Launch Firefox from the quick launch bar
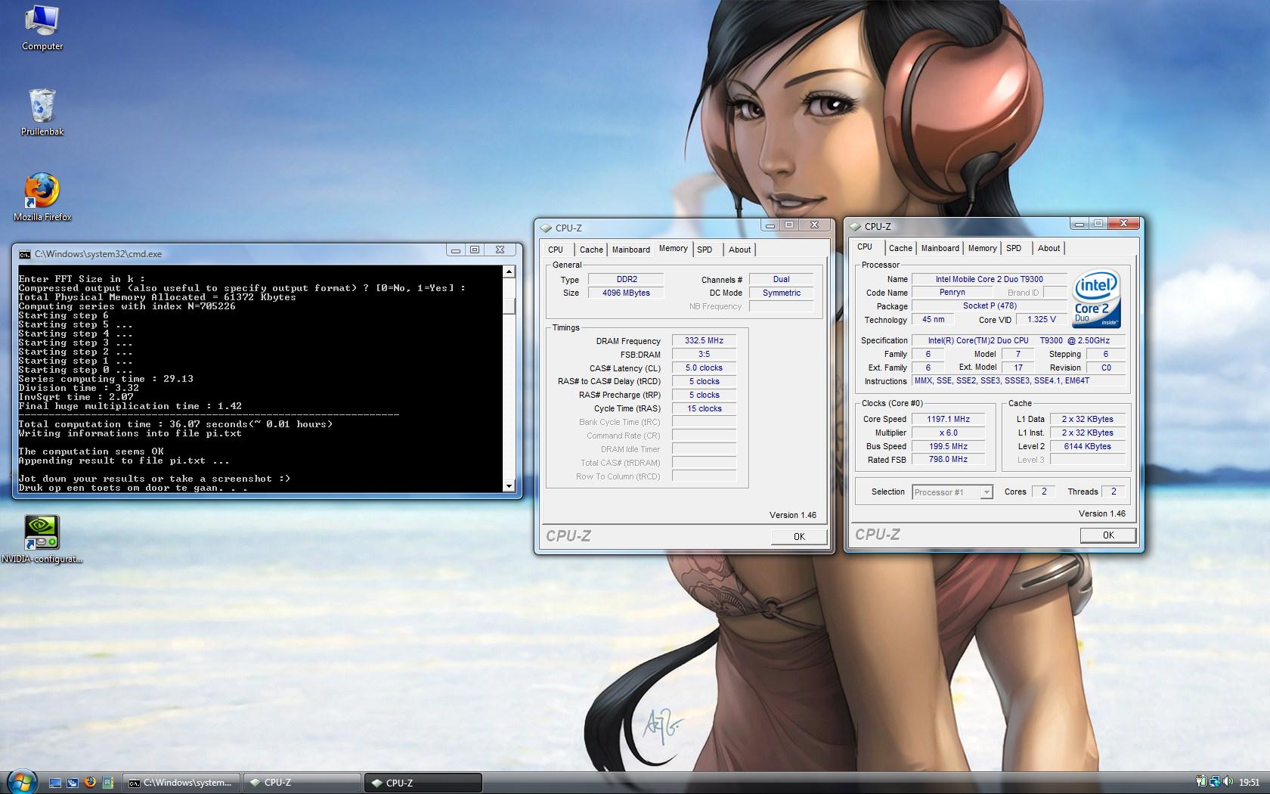Viewport: 1270px width, 794px height. (90, 783)
